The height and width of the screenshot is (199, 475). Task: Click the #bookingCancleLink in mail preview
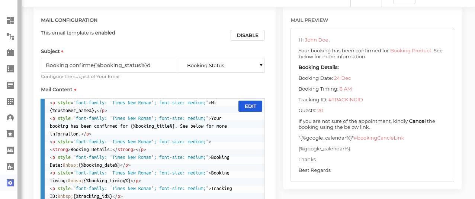379,138
